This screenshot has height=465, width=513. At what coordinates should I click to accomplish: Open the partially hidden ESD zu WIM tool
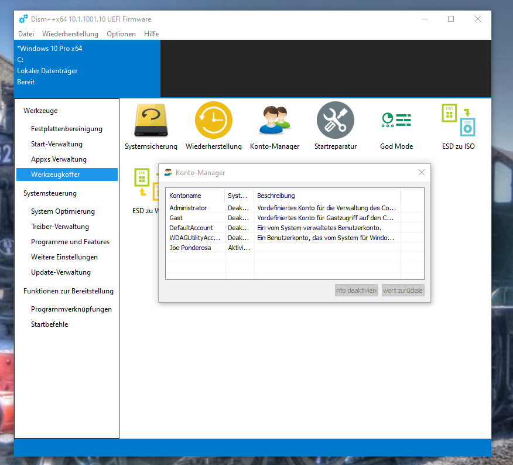pyautogui.click(x=146, y=191)
